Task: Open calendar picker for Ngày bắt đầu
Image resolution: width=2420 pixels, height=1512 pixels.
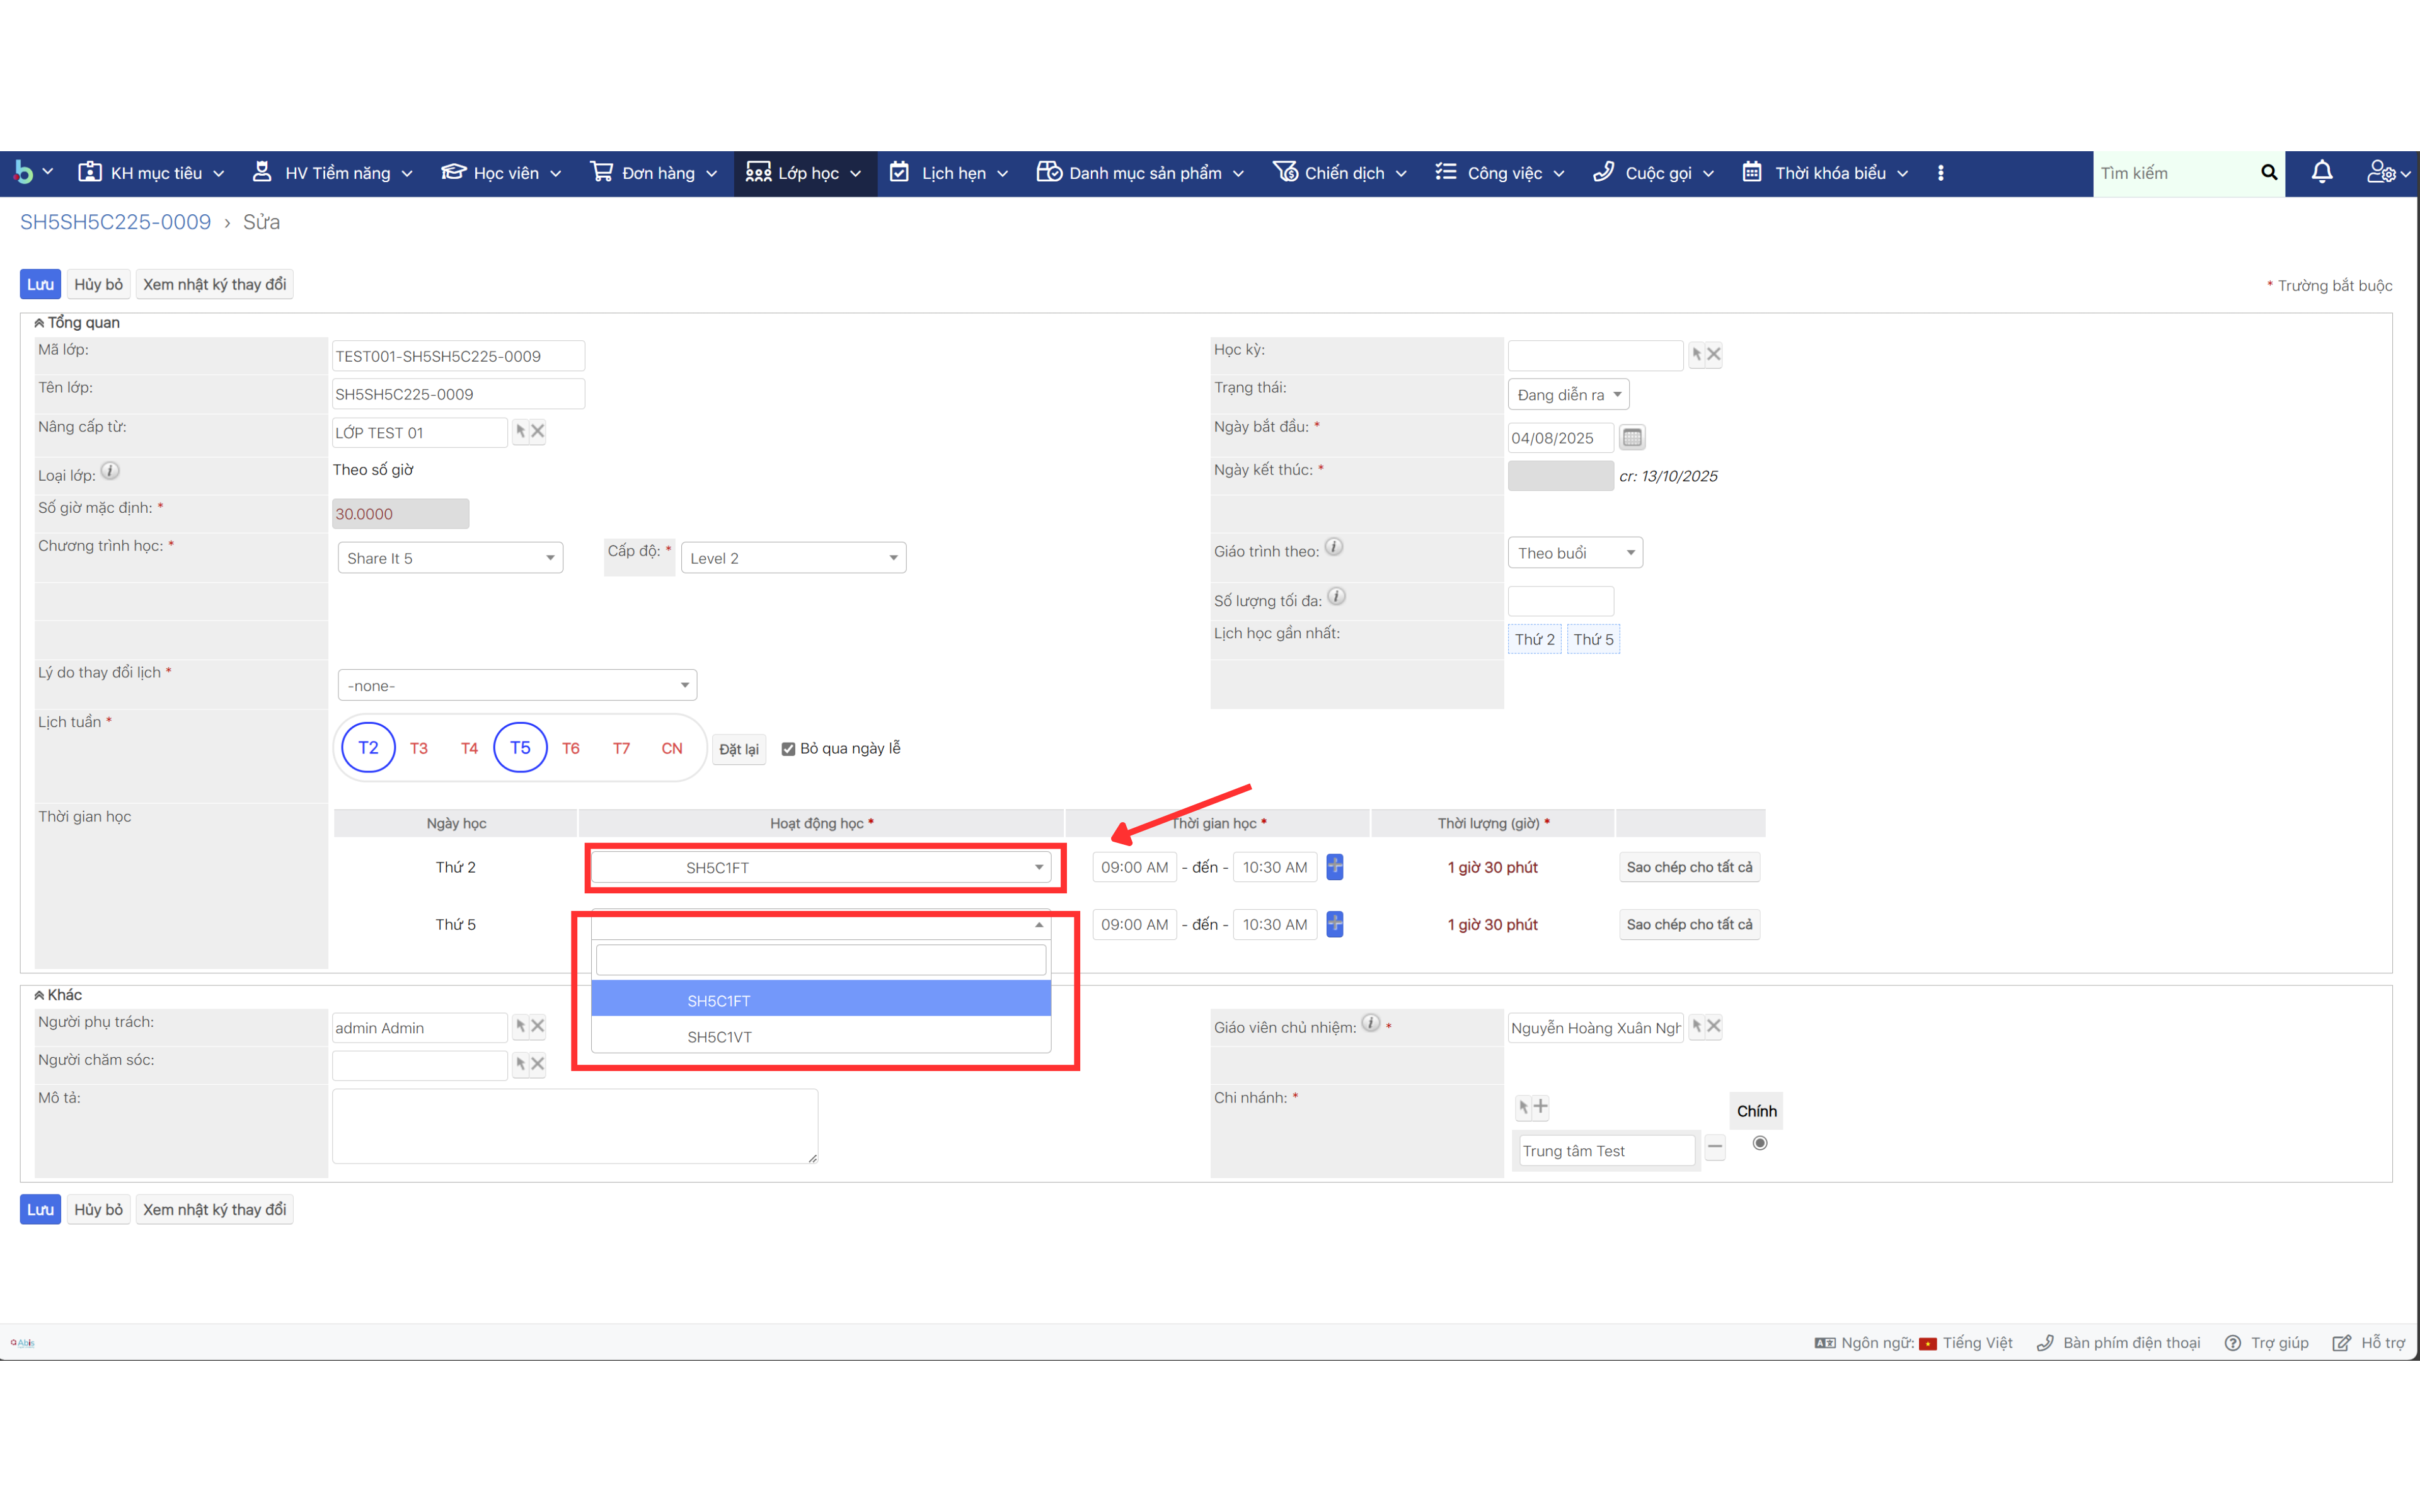Action: [1632, 437]
